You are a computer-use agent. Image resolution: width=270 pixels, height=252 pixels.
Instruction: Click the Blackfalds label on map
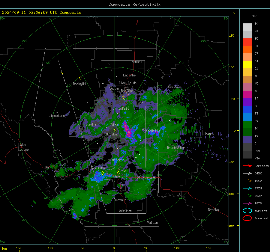(x=127, y=83)
